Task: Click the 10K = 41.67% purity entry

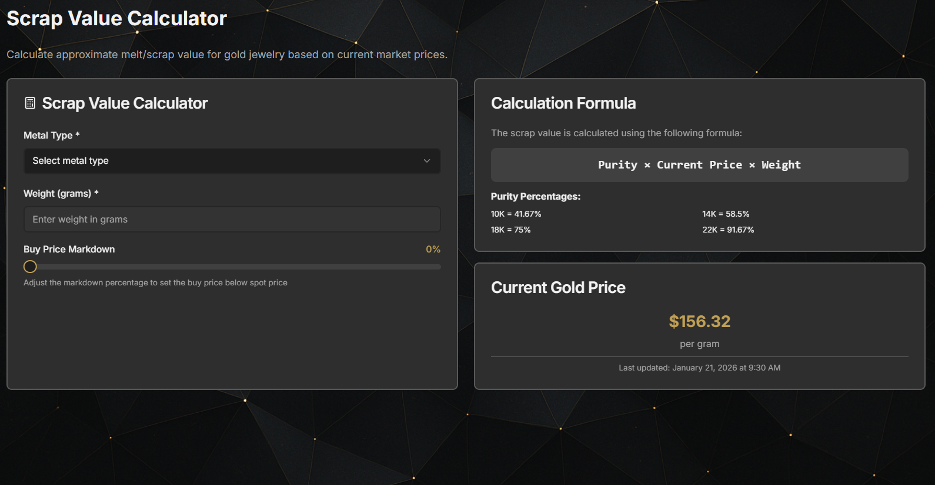Action: click(x=516, y=214)
